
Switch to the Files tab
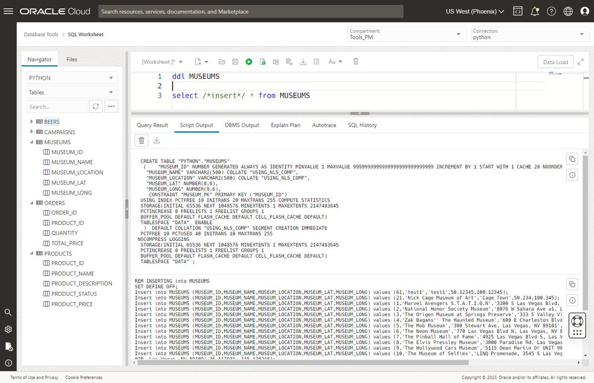click(72, 59)
